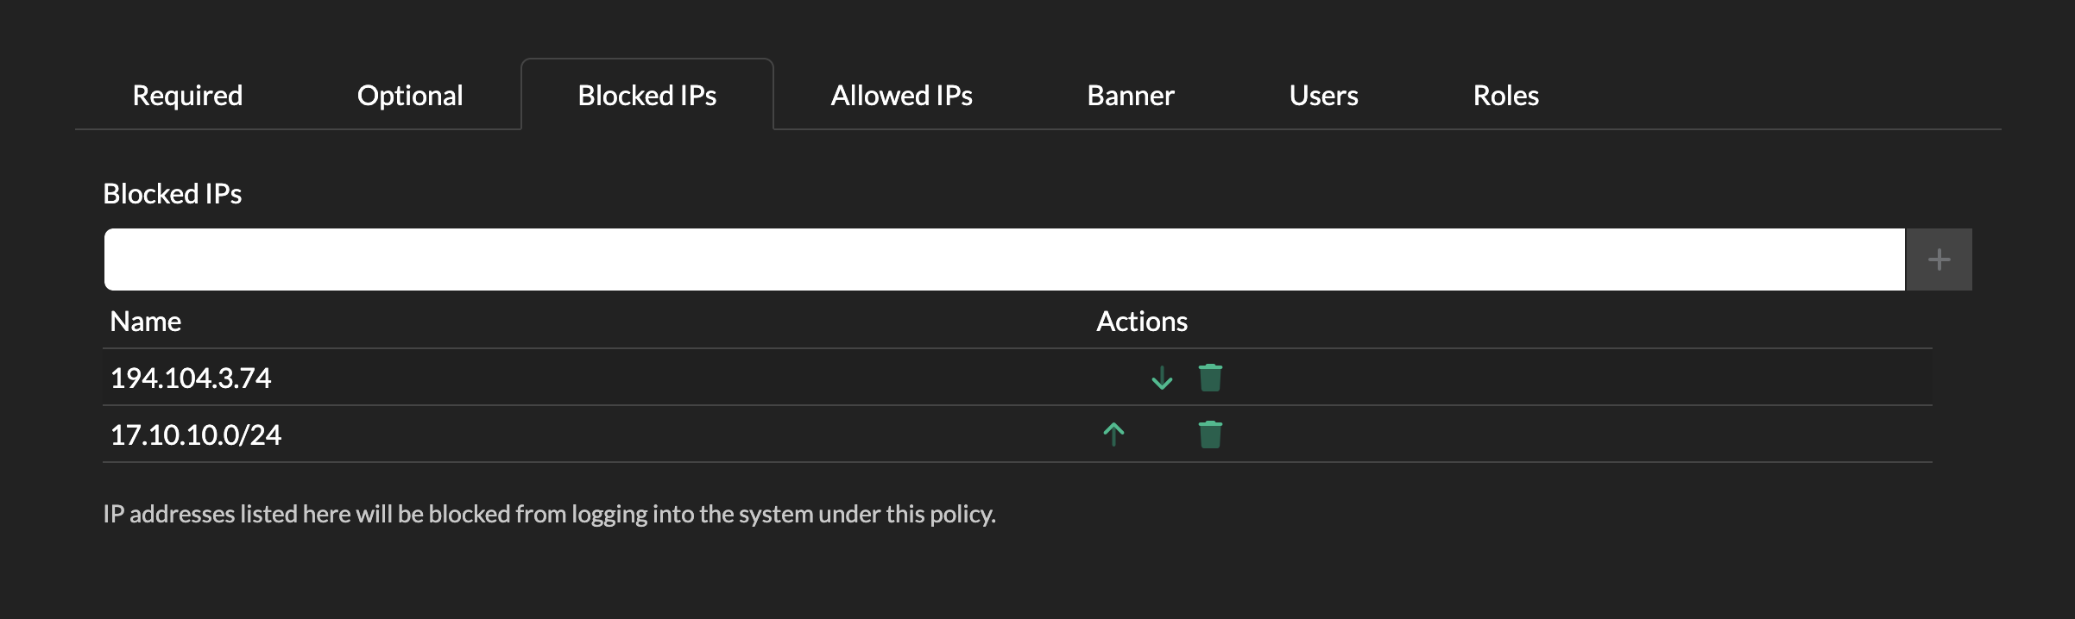The image size is (2075, 619).
Task: Open the Optional tab
Action: 410,96
